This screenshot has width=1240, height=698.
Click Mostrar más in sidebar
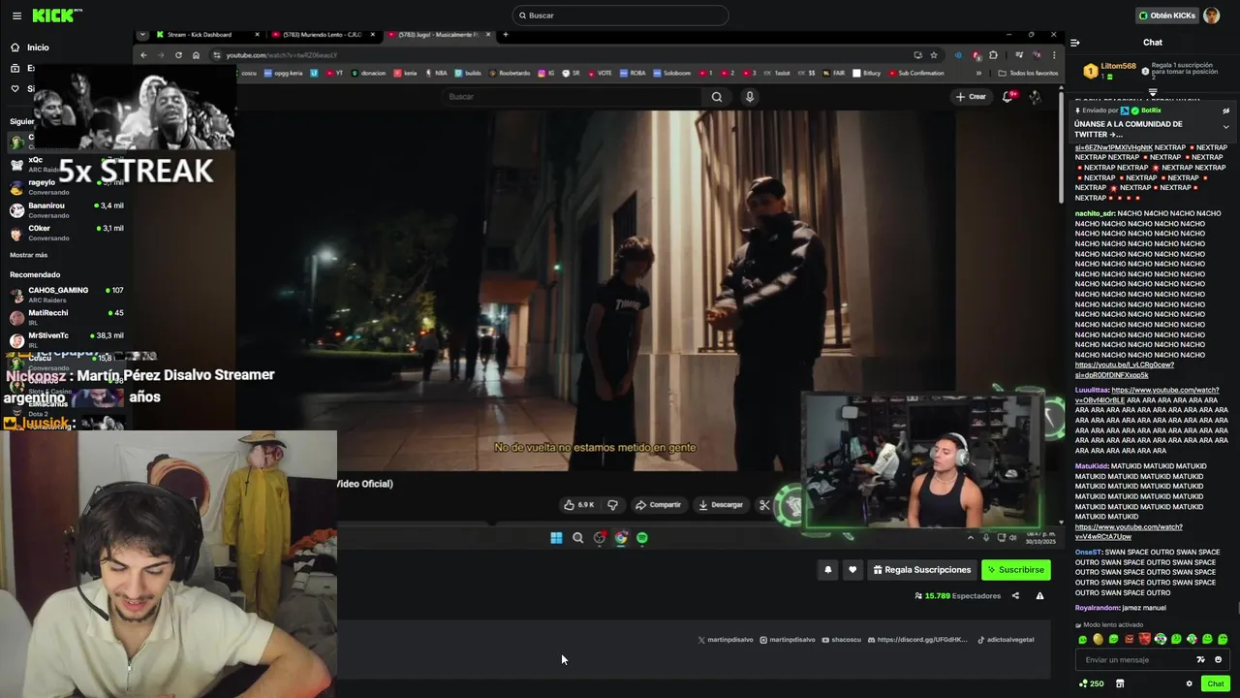click(28, 255)
